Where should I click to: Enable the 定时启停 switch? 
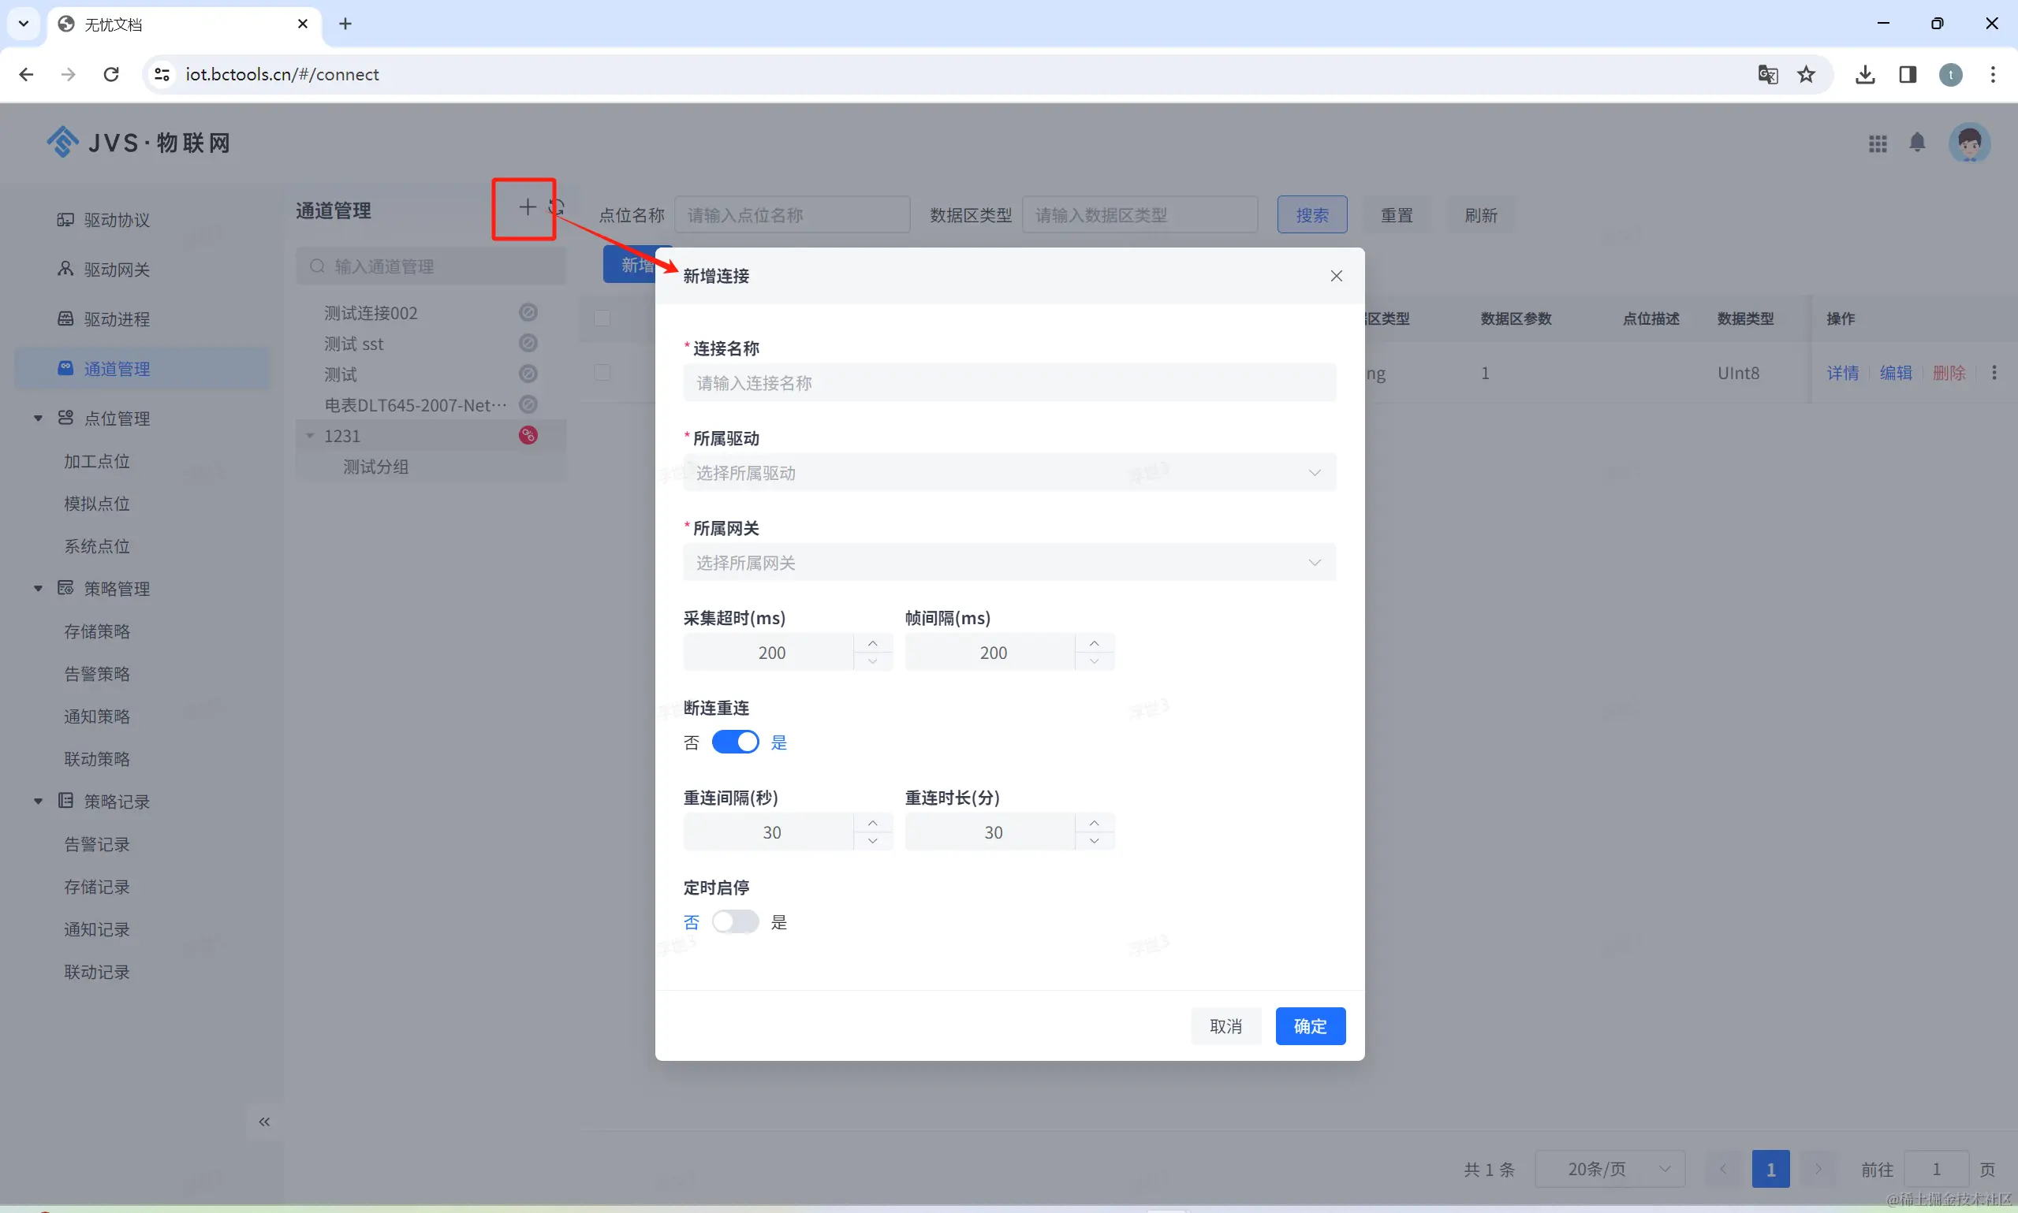tap(734, 922)
